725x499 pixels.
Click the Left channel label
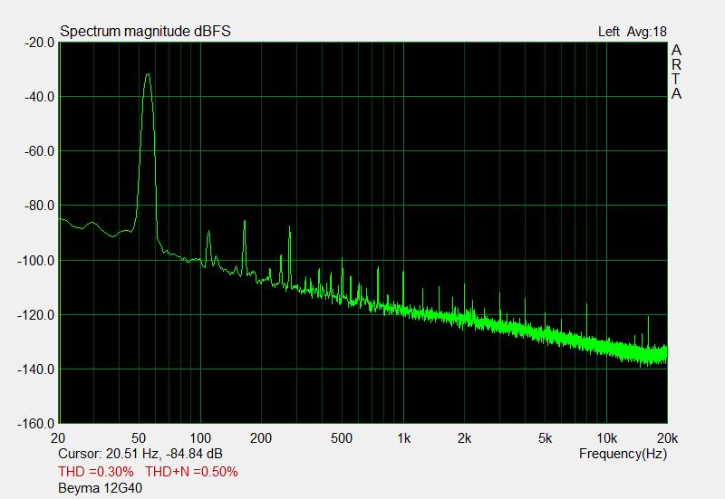[x=609, y=32]
